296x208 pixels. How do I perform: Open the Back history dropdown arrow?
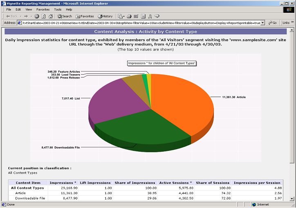click(20, 16)
